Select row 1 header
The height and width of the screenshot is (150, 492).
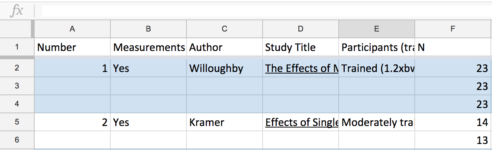pos(17,47)
